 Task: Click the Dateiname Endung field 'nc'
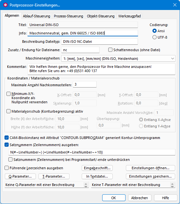coord(80,50)
